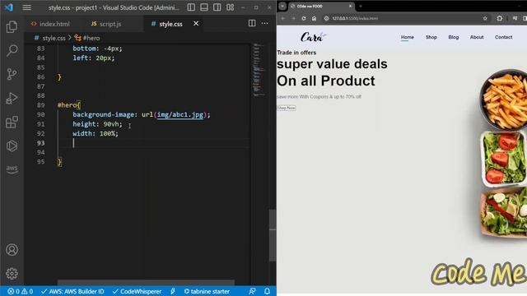This screenshot has height=296, width=527.
Task: Open the Run and Debug view
Action: click(x=12, y=99)
